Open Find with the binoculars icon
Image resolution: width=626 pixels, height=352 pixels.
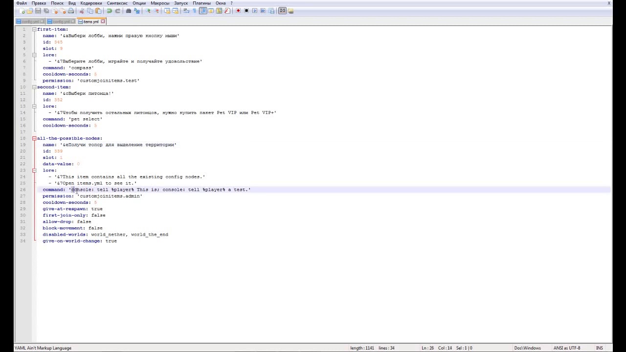click(128, 11)
